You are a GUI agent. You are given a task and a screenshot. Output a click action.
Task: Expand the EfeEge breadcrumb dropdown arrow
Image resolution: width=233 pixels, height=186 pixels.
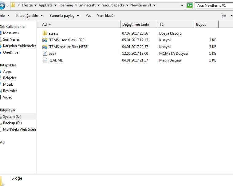pos(36,5)
